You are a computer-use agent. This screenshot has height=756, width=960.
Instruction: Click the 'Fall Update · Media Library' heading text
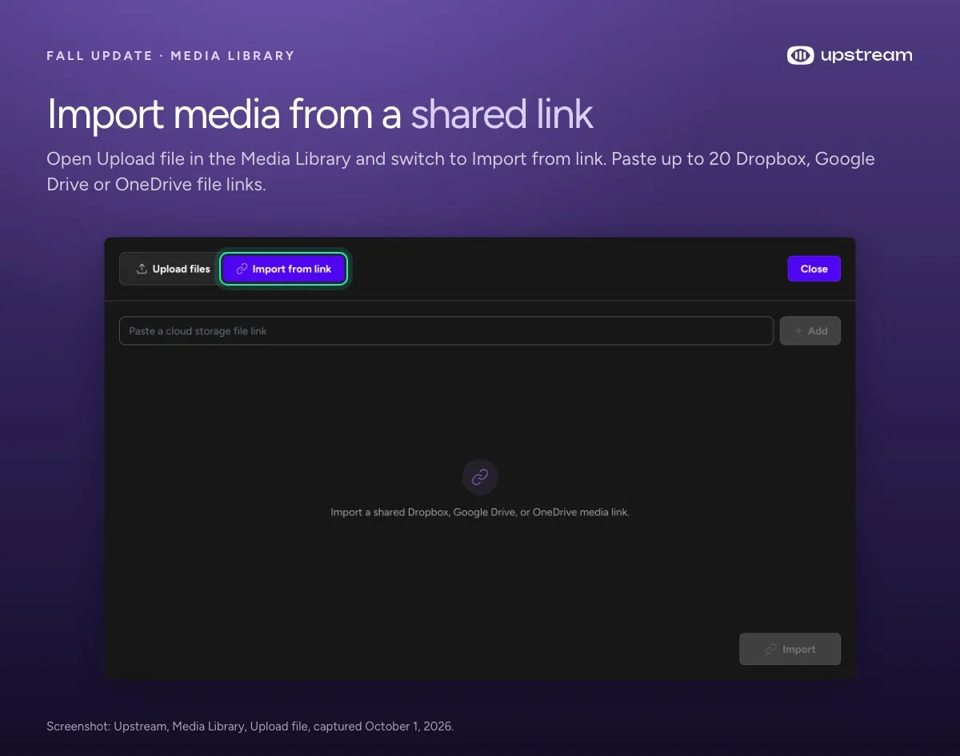pyautogui.click(x=170, y=56)
